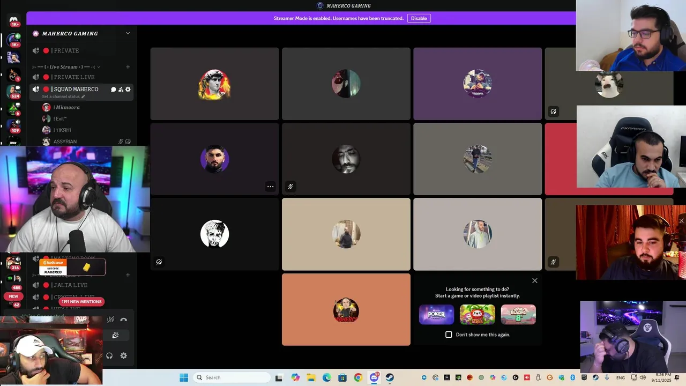This screenshot has height=386, width=686.
Task: Open system tray volume icon
Action: 643,377
